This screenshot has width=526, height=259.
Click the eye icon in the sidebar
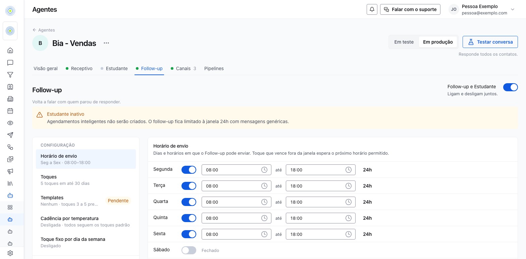tap(10, 123)
